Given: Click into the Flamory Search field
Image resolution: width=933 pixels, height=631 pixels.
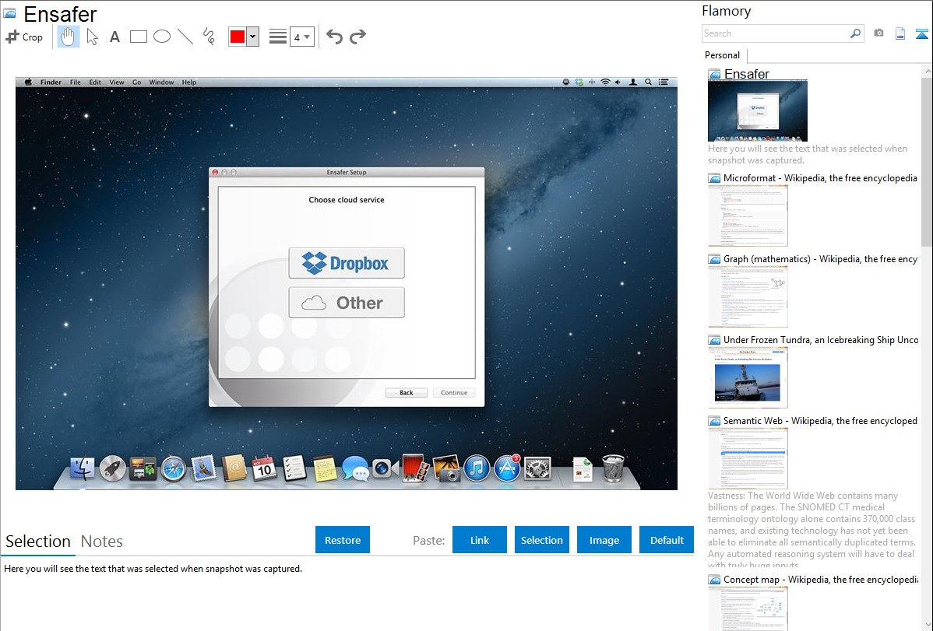Looking at the screenshot, I should point(776,33).
